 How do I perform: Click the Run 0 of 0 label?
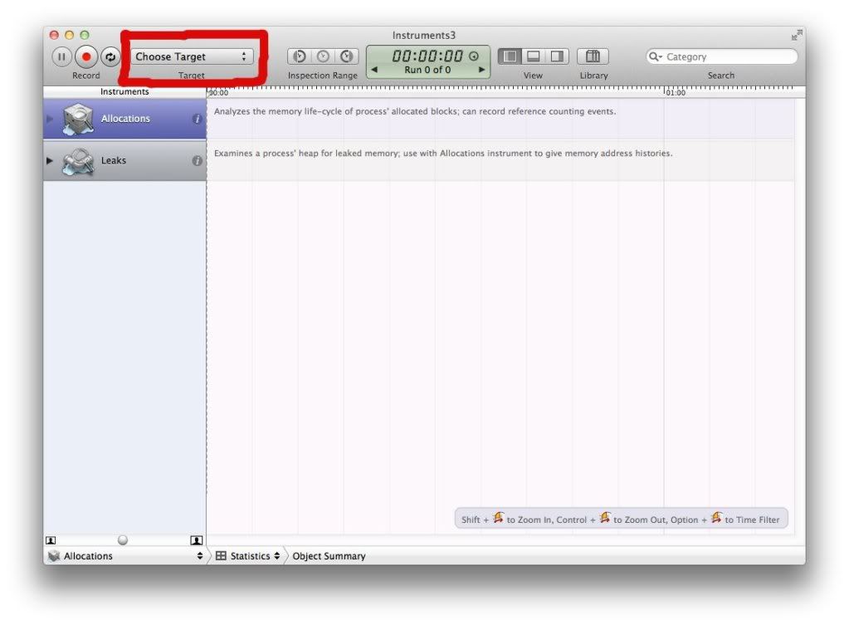[427, 70]
